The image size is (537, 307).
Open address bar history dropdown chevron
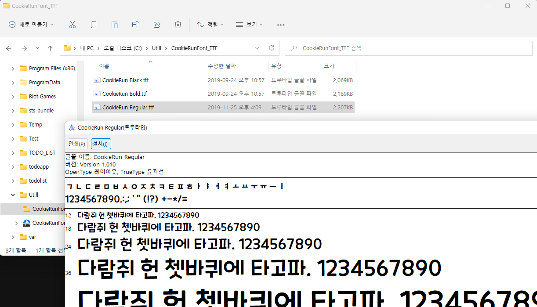point(257,48)
